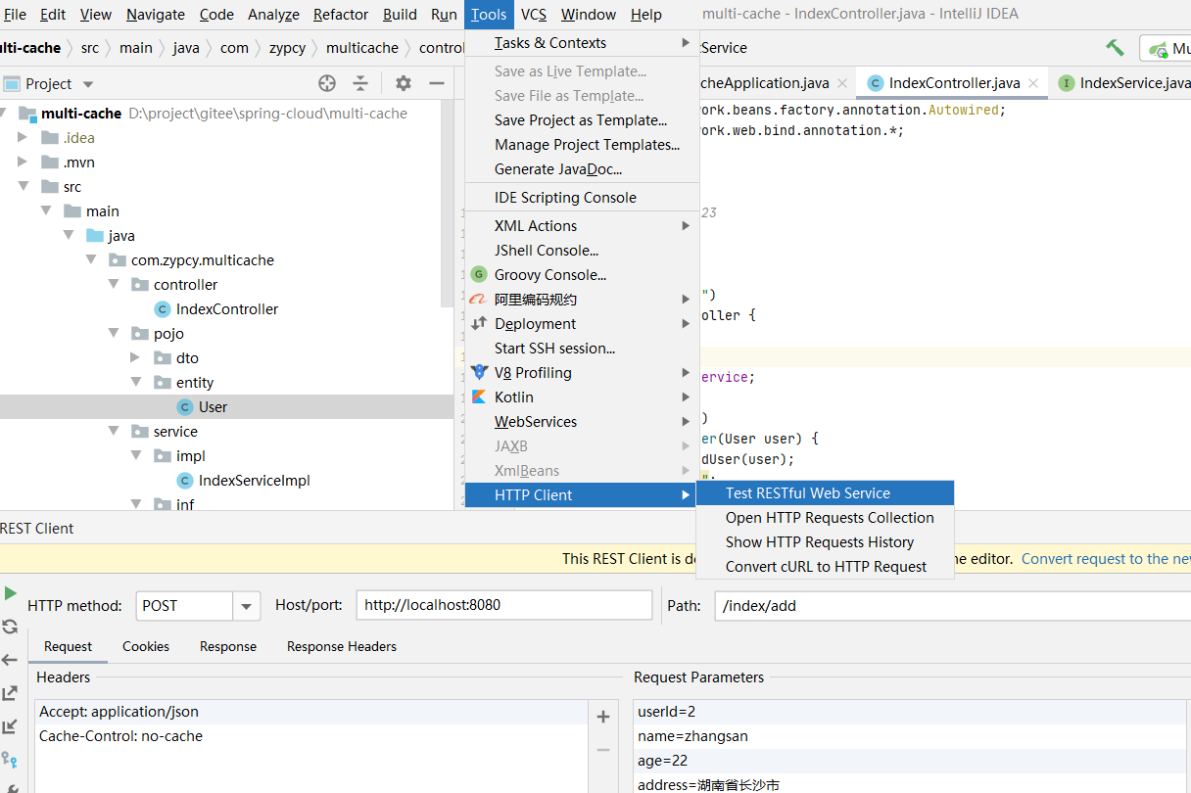Viewport: 1191px width, 793px height.
Task: Click the multi-cache module icon
Action: point(27,114)
